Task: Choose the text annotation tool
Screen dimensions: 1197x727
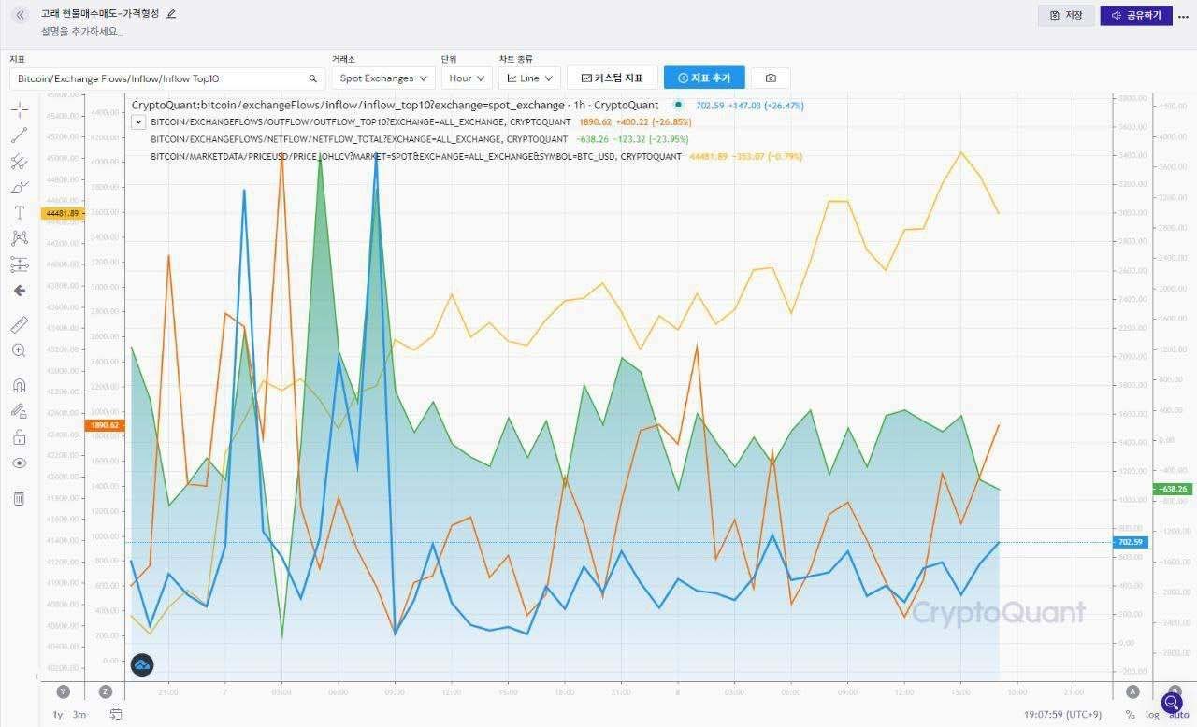Action: [x=19, y=213]
